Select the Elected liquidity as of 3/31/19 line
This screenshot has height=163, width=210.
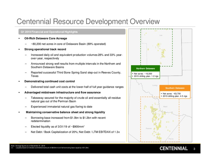tap(58, 127)
